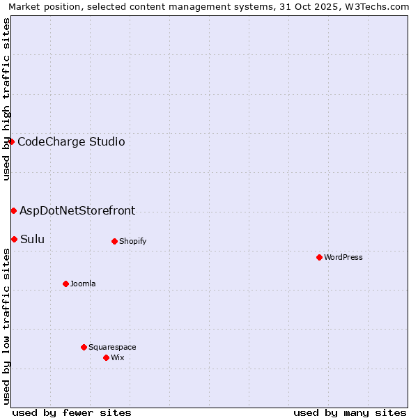Image resolution: width=418 pixels, height=418 pixels.
Task: Select the Squarespace data point marker
Action: (x=84, y=347)
